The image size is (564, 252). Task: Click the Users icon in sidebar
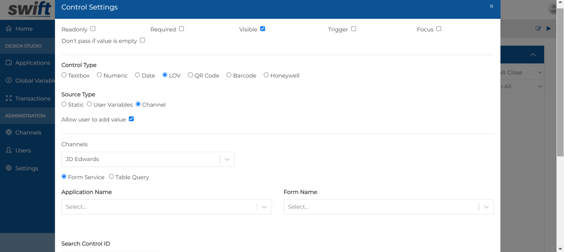(9, 151)
